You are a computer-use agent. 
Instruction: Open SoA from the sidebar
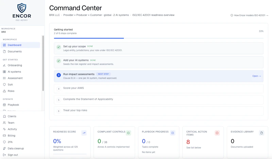[20, 85]
